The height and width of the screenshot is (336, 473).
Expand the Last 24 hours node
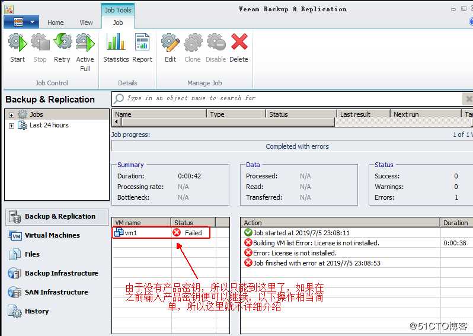tap(11, 126)
